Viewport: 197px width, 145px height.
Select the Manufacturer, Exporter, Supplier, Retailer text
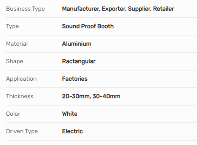click(x=118, y=9)
